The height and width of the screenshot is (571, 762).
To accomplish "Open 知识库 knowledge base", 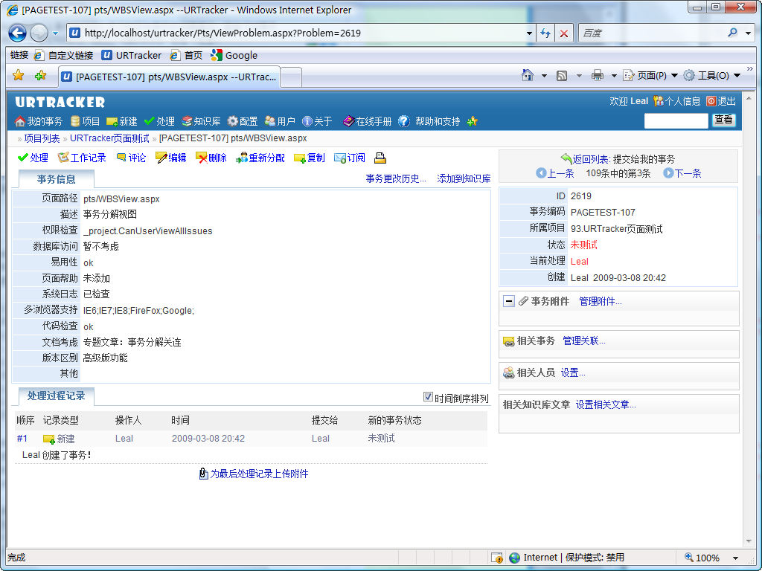I will click(x=201, y=121).
